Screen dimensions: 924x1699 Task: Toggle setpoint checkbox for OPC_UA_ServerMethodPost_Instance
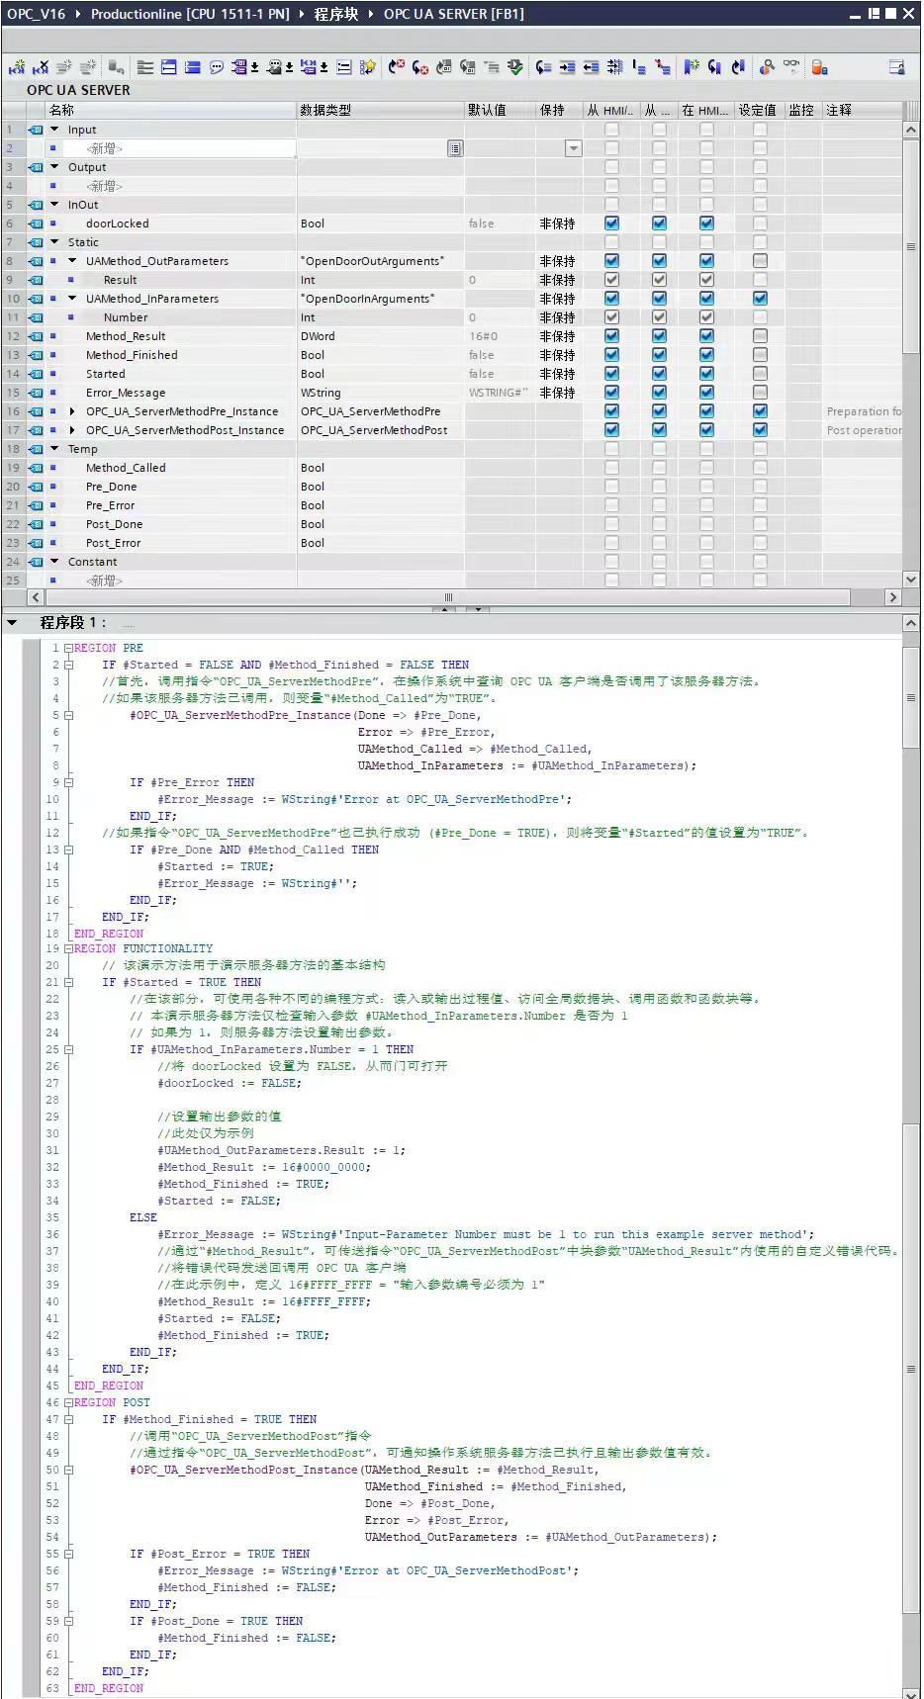click(760, 430)
